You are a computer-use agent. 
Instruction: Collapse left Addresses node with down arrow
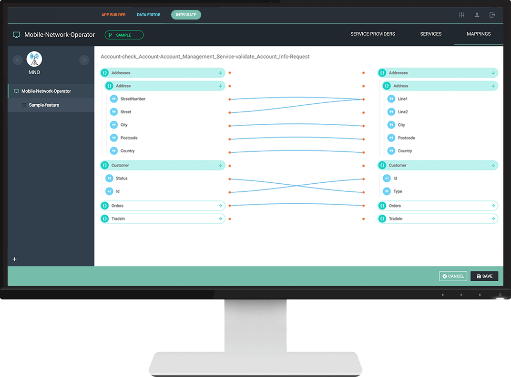click(x=220, y=73)
